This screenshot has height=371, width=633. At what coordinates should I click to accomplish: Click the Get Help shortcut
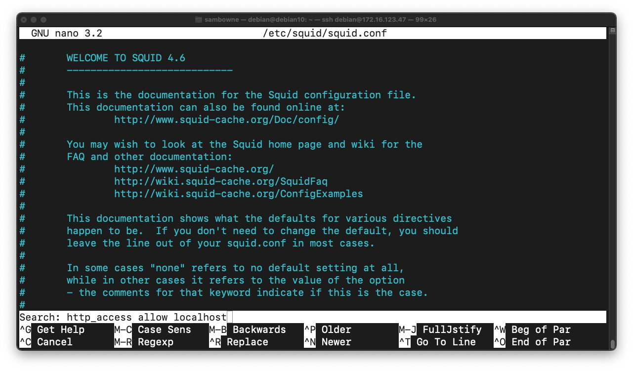[60, 330]
